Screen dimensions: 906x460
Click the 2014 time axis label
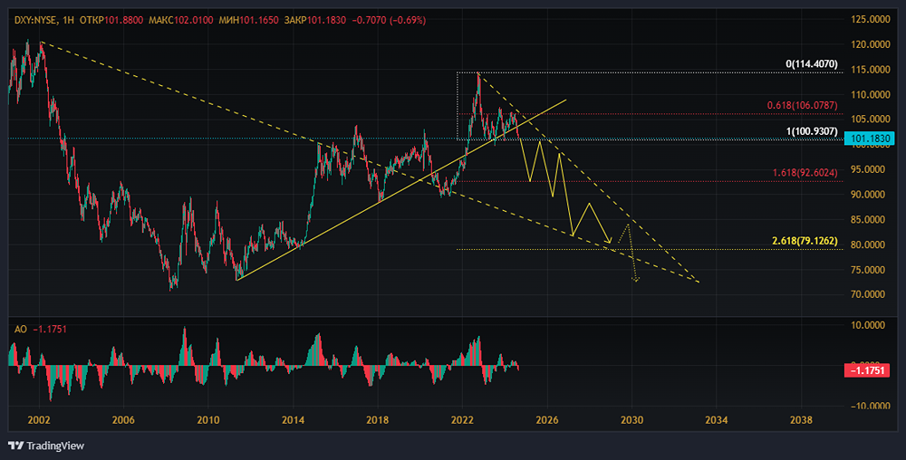293,420
